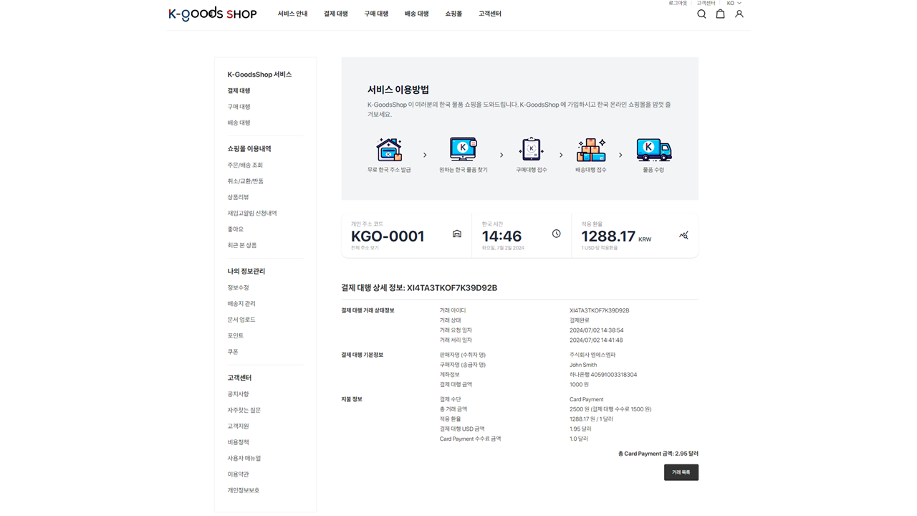Click the 로그아웃 link
917x516 pixels.
[678, 4]
